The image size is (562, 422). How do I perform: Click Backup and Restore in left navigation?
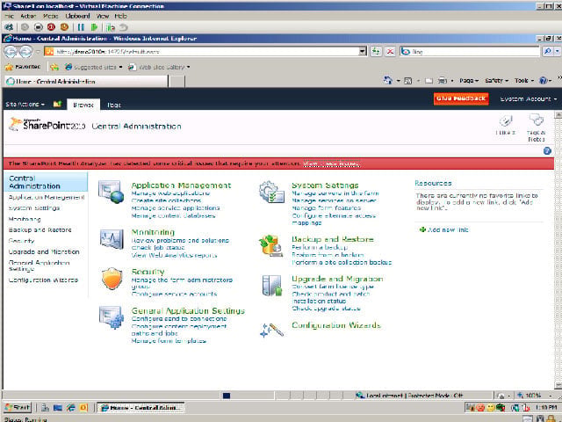click(x=40, y=229)
